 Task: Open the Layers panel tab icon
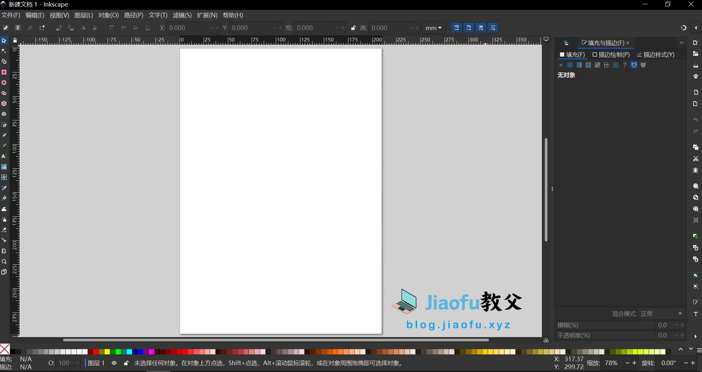point(566,43)
